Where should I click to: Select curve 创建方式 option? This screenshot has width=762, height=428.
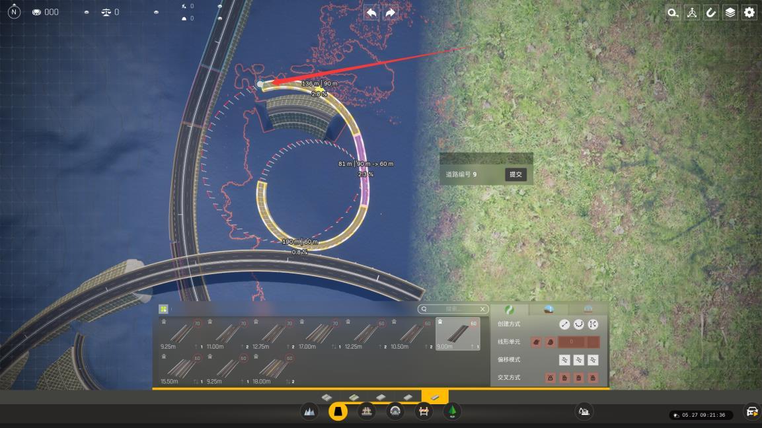pyautogui.click(x=578, y=324)
